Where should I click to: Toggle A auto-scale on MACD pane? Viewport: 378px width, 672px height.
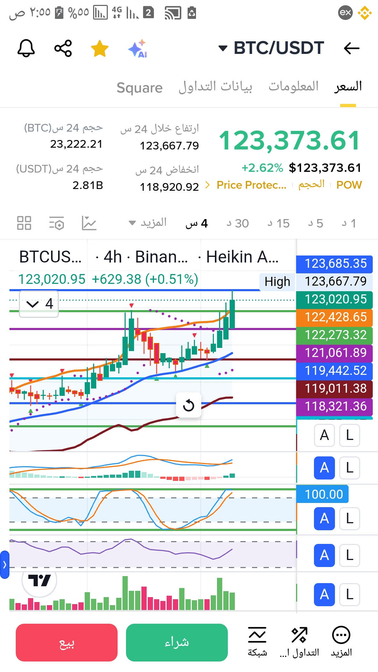324,468
